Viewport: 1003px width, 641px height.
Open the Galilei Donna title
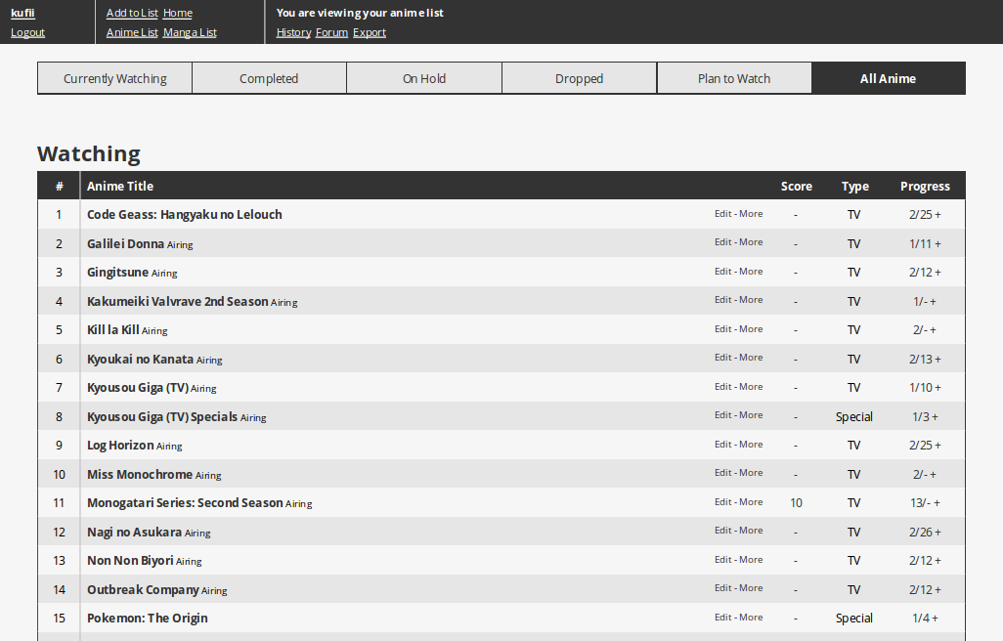(x=125, y=243)
